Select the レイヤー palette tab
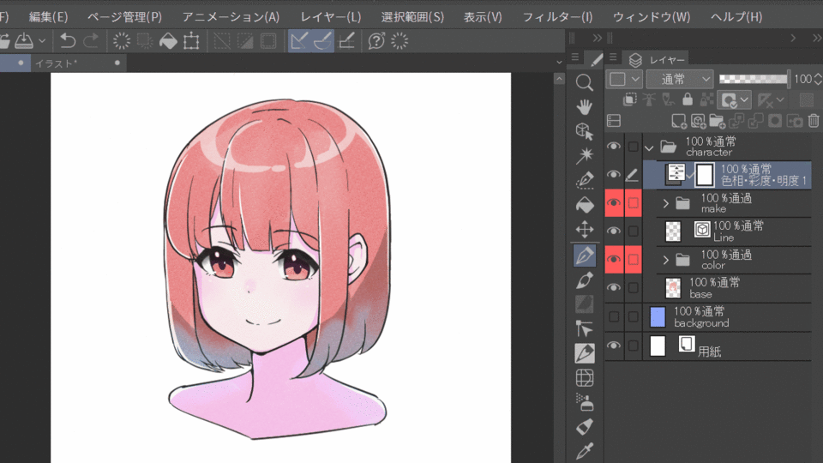This screenshot has width=823, height=463. [658, 60]
